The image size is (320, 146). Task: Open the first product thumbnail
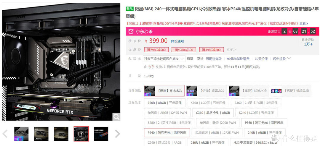tap(21, 134)
